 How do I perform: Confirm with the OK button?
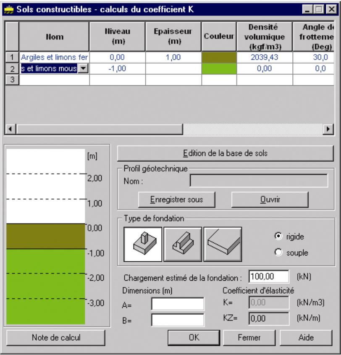(194, 338)
